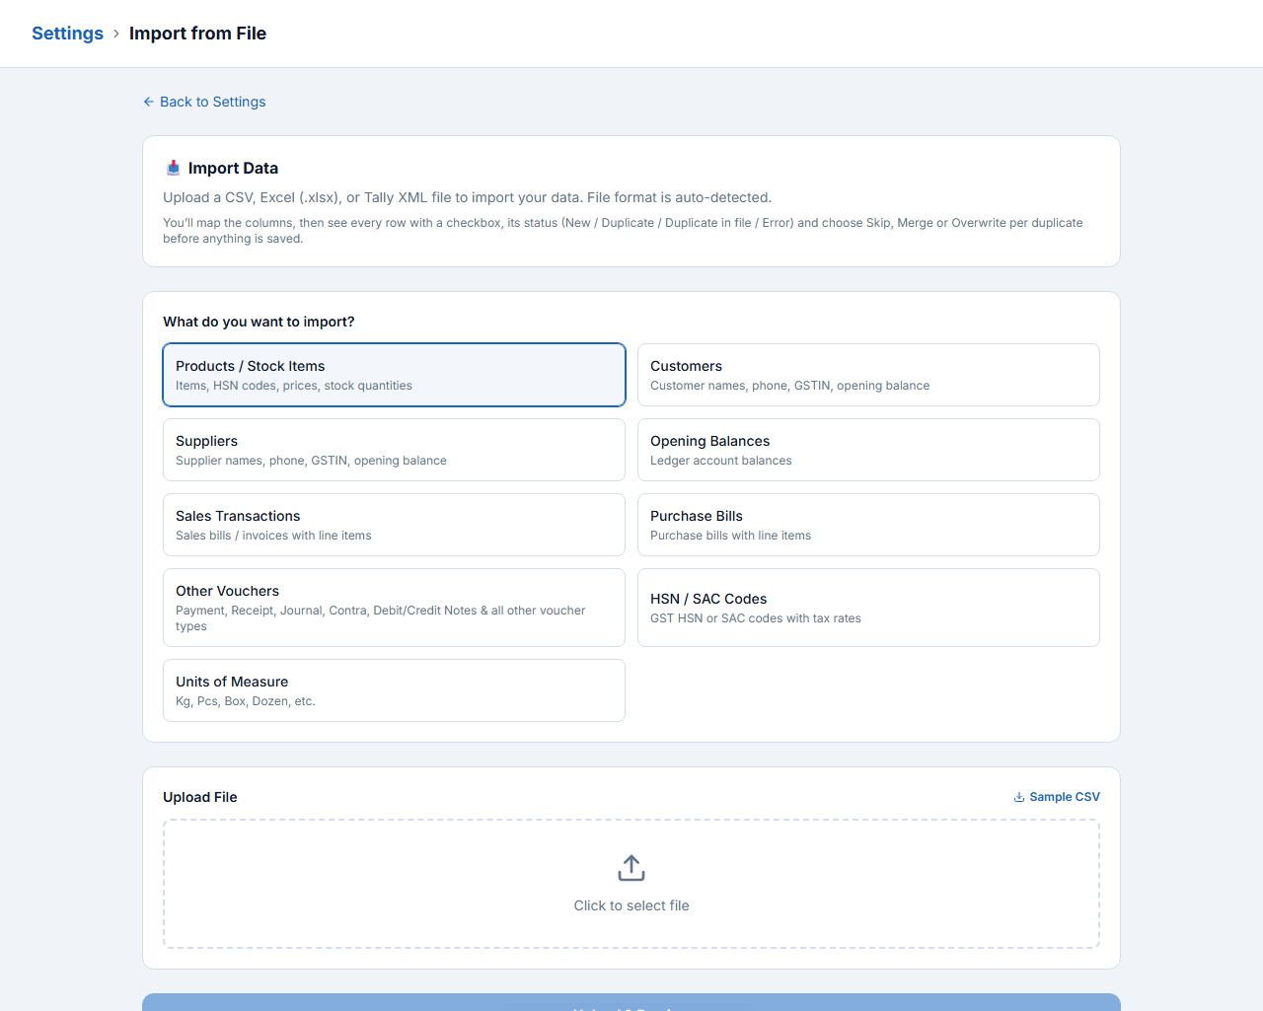
Task: Click the Import Data inbox icon
Action: [174, 168]
